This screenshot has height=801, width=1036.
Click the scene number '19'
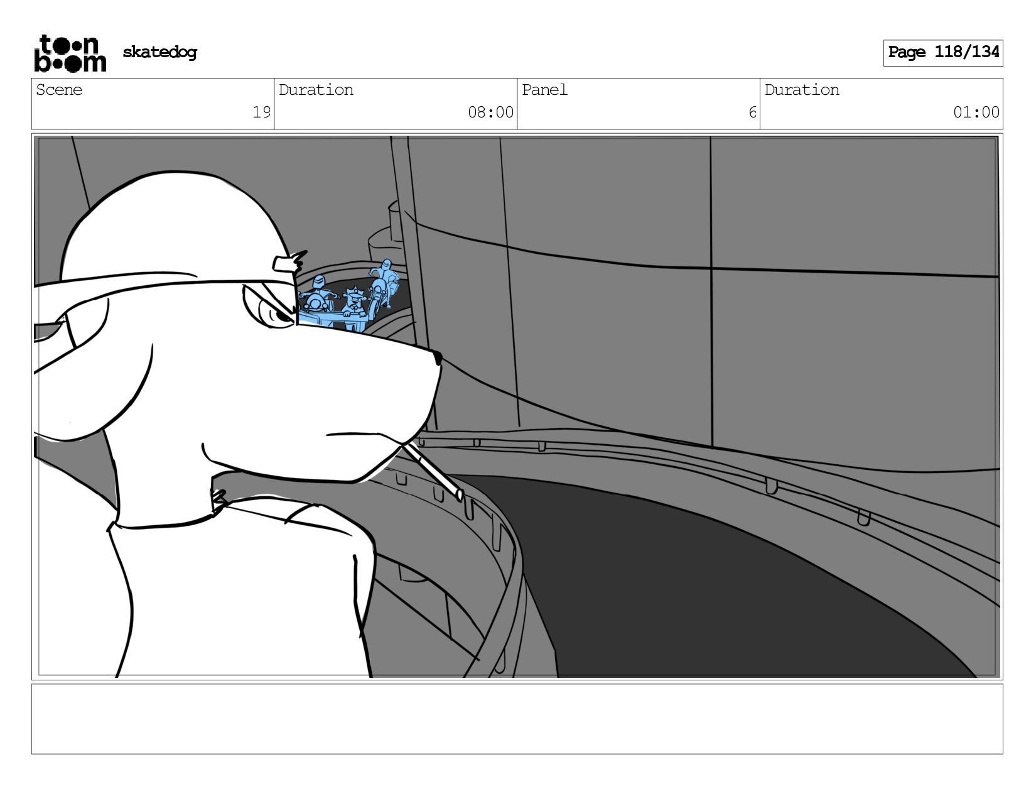(x=261, y=112)
